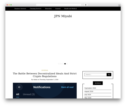This screenshot has height=106, width=126.
Task: Click the browser reload icon
Action: tap(82, 5)
